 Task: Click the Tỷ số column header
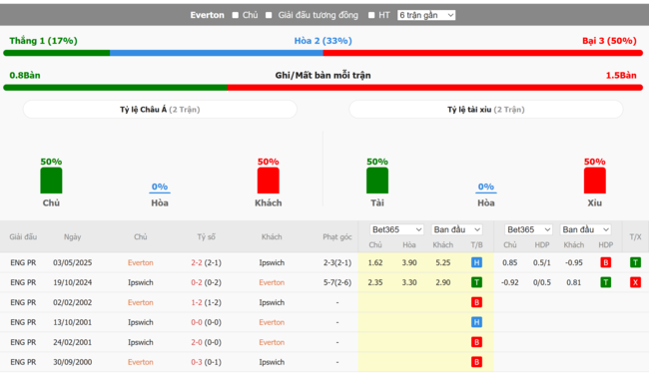[x=206, y=237]
